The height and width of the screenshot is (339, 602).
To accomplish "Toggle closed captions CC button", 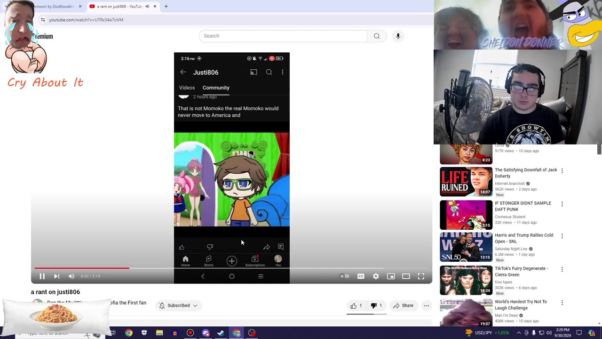I will point(361,276).
